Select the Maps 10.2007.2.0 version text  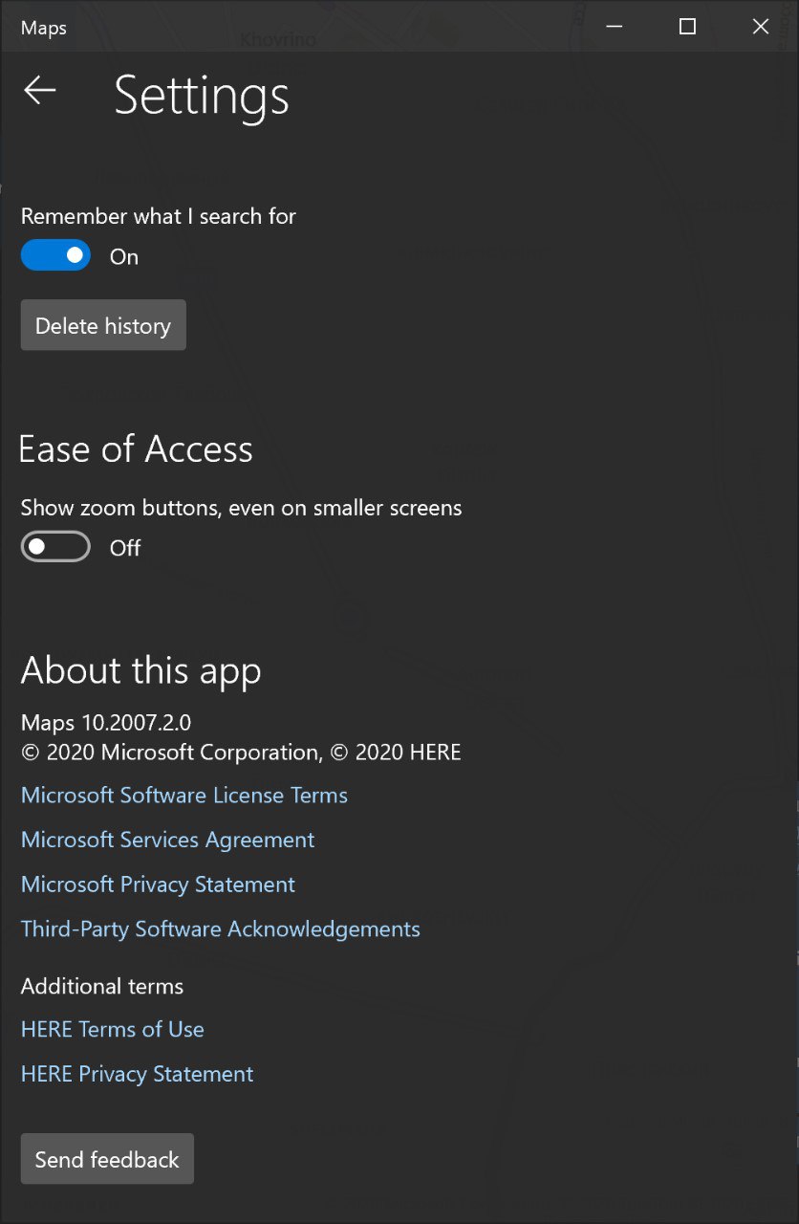tap(106, 722)
